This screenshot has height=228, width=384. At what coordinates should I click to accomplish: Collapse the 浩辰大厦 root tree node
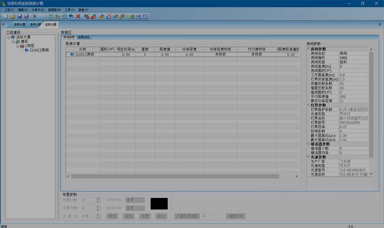tap(9, 38)
